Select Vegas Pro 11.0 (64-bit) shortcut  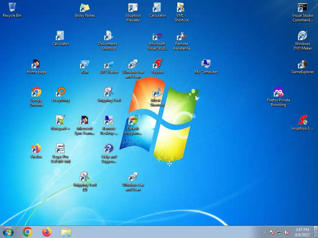click(61, 153)
